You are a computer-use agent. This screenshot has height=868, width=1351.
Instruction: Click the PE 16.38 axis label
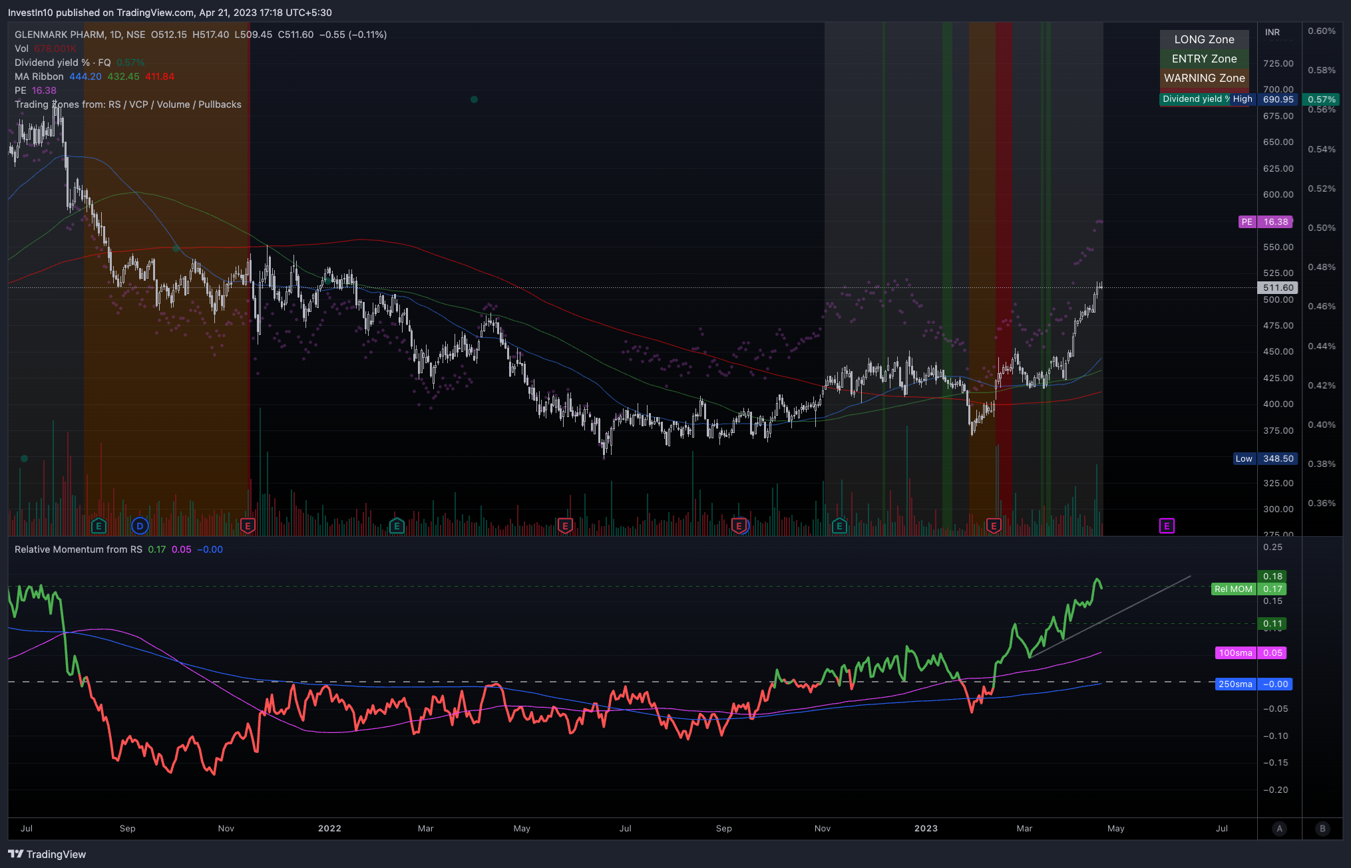click(1265, 221)
